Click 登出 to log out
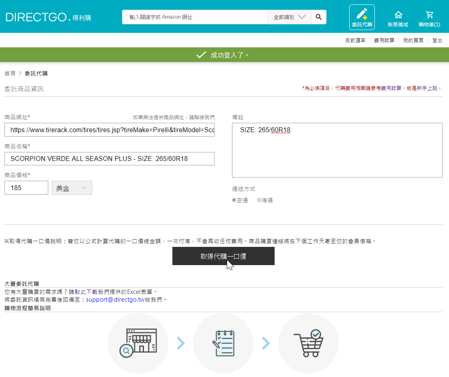Screen dimensions: 449x377 437,41
